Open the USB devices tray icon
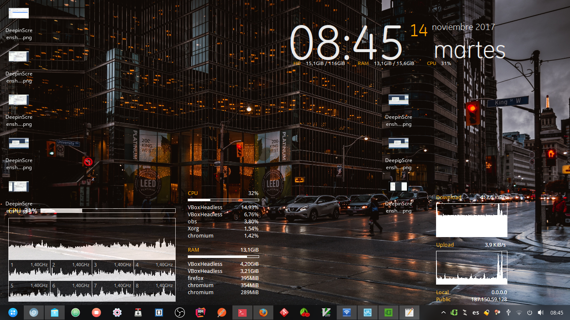The height and width of the screenshot is (320, 570). click(x=508, y=312)
